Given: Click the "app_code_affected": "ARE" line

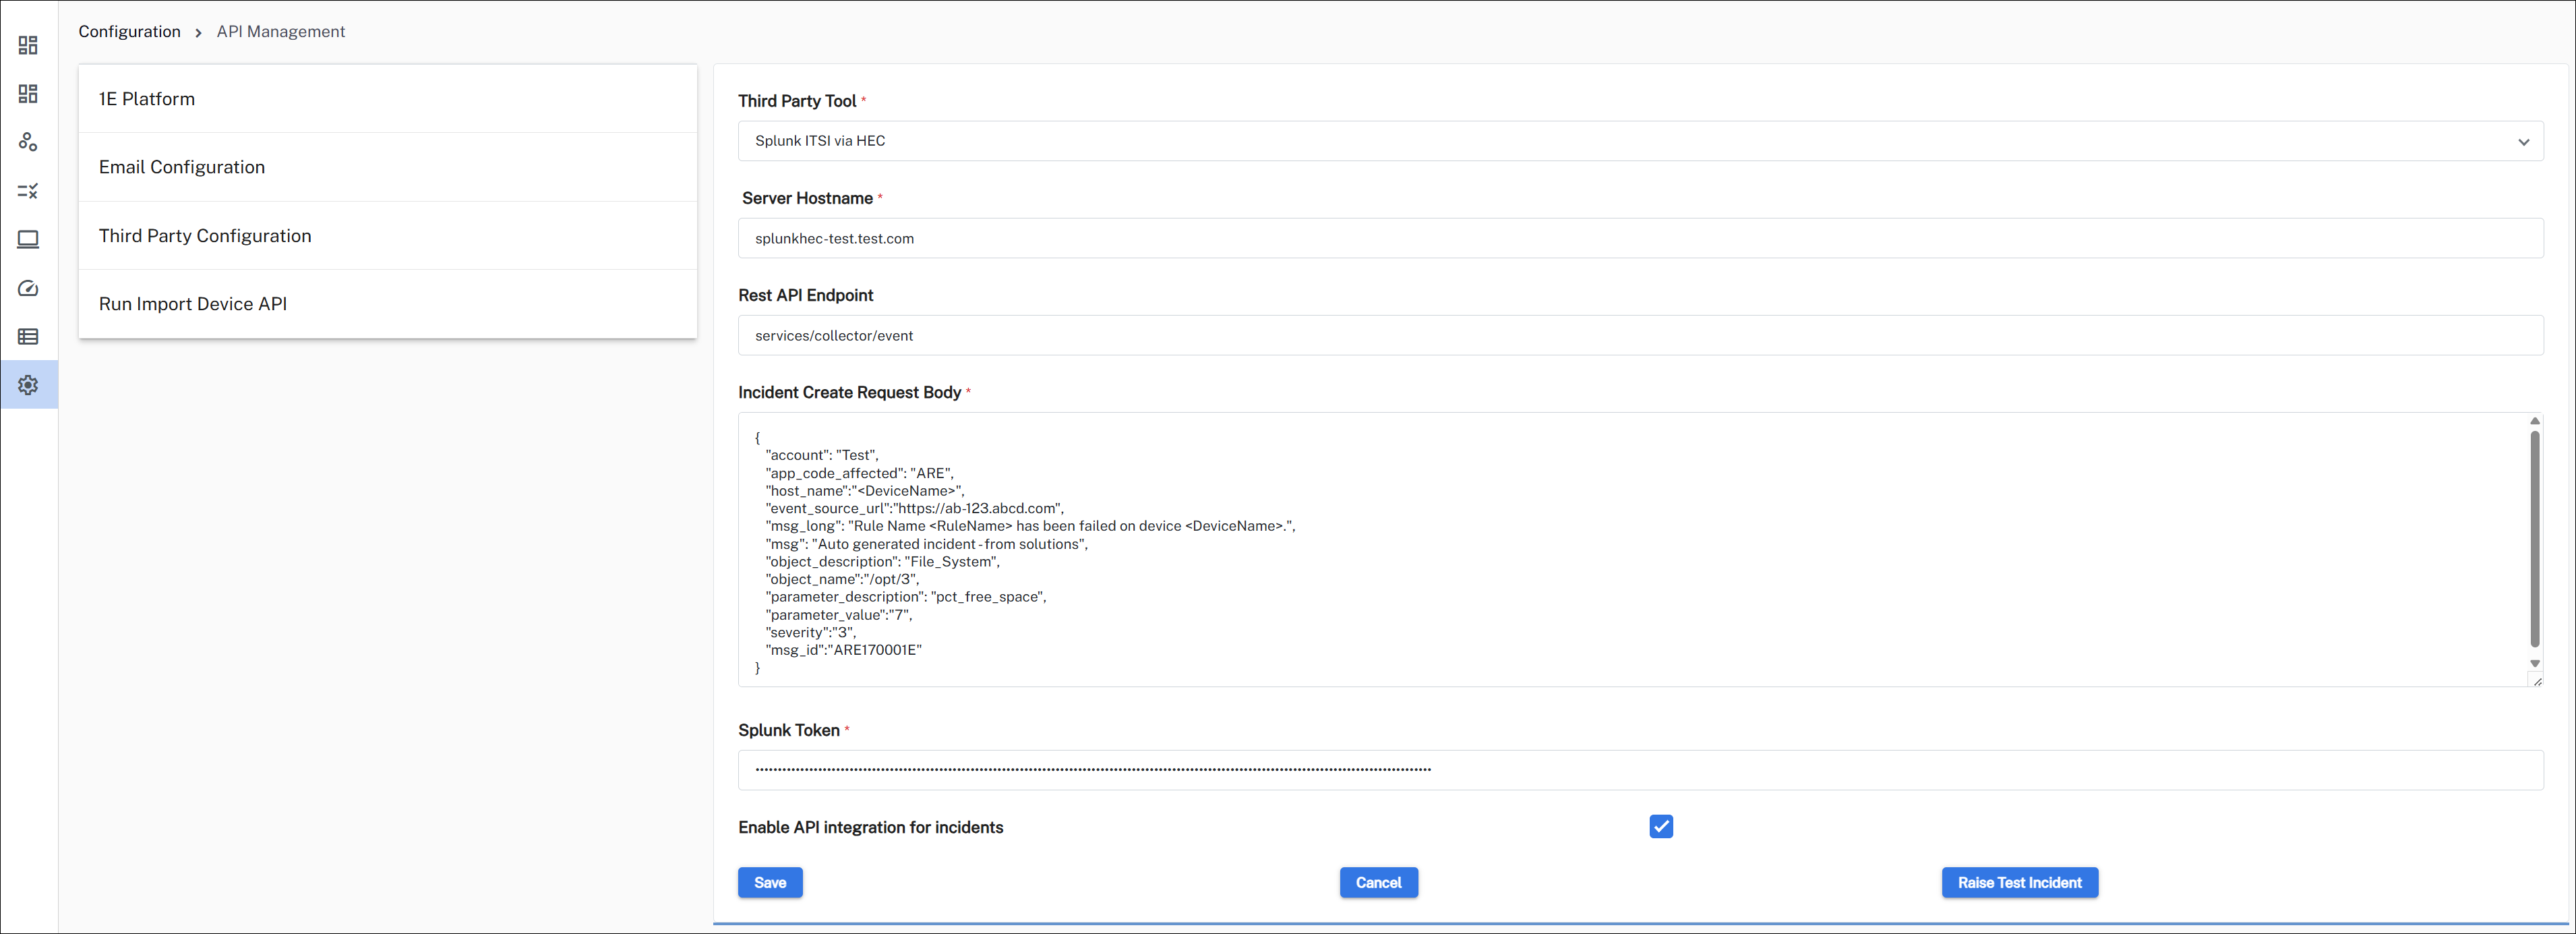Looking at the screenshot, I should [x=859, y=473].
